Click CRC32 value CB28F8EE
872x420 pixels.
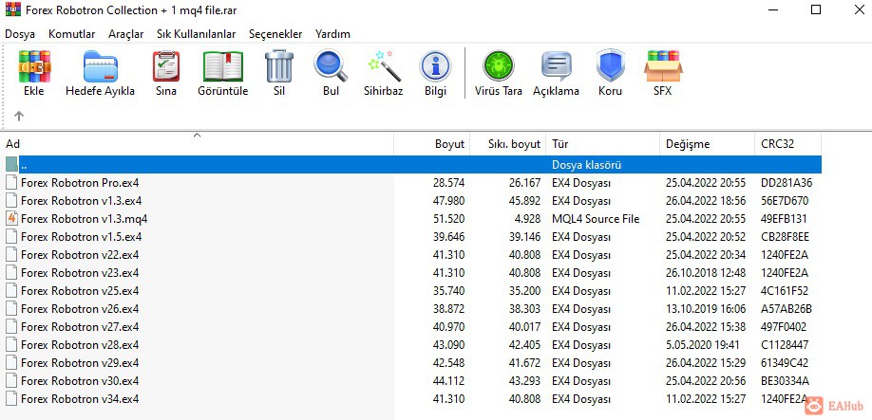click(x=786, y=237)
